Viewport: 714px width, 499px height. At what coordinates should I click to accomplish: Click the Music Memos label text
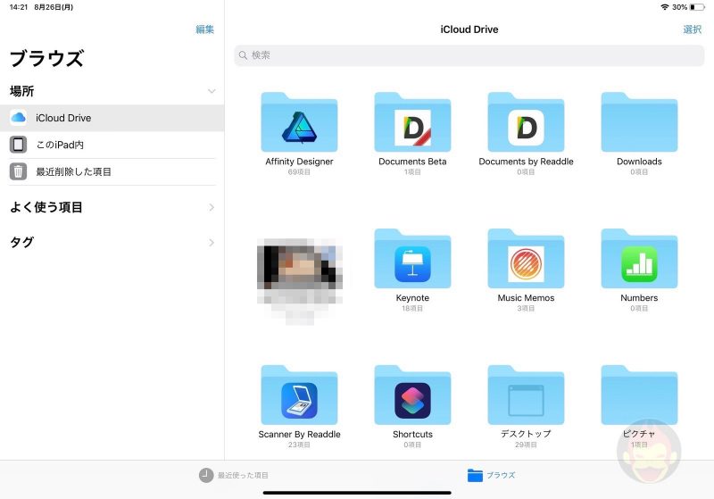click(x=526, y=298)
